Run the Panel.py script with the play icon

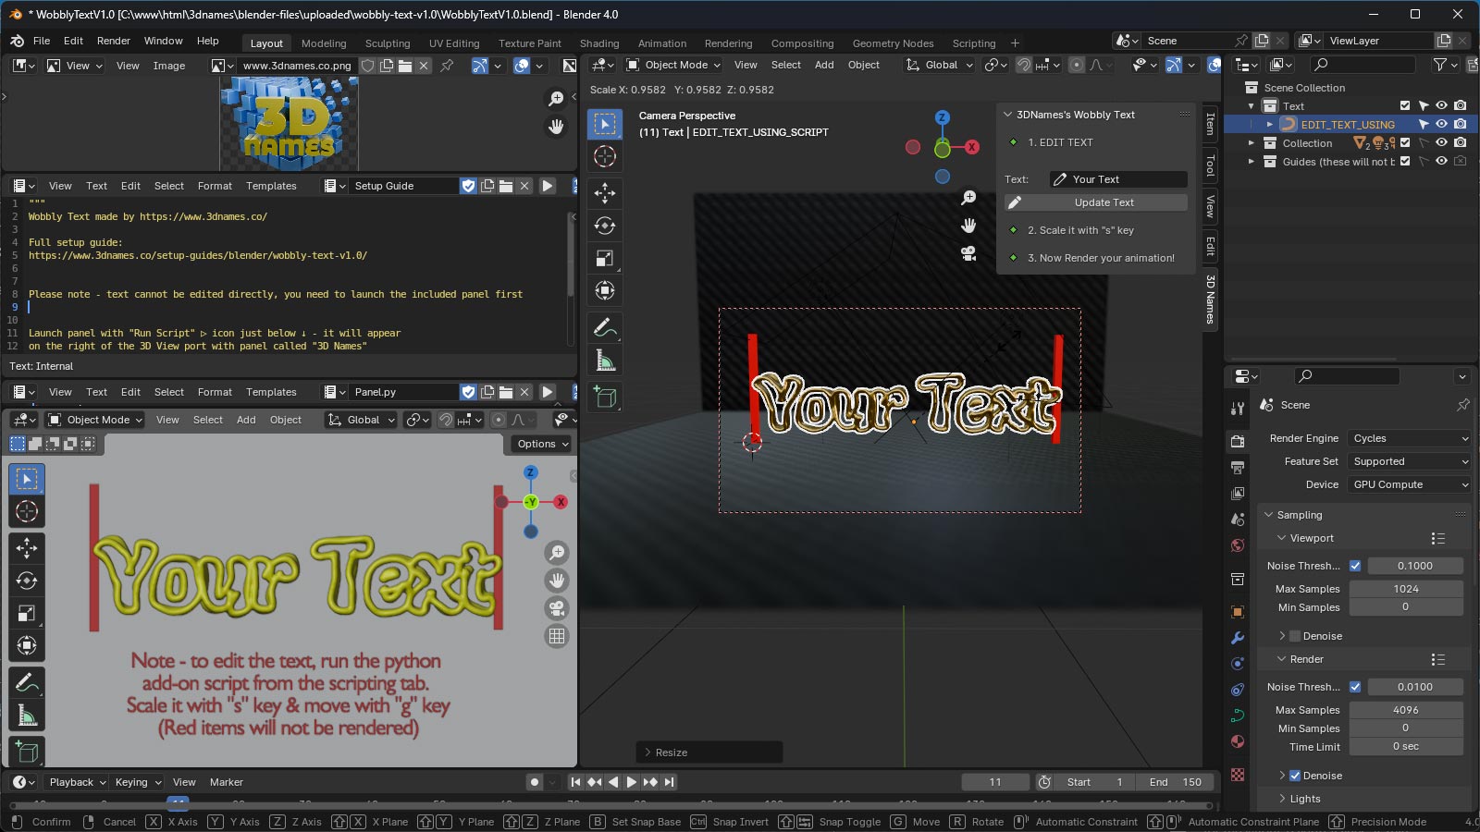pos(547,391)
